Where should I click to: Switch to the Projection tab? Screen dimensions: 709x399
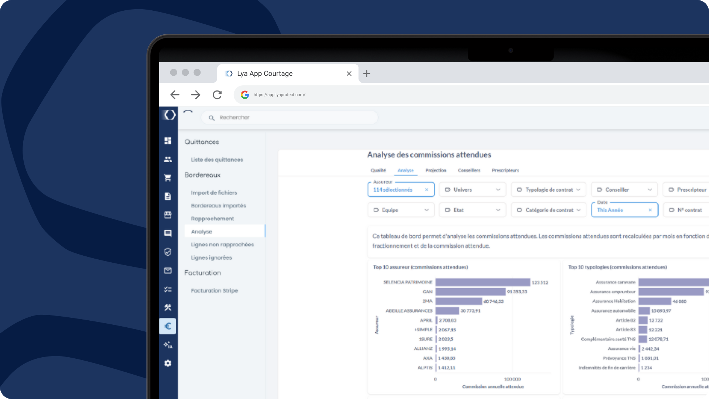coord(436,170)
